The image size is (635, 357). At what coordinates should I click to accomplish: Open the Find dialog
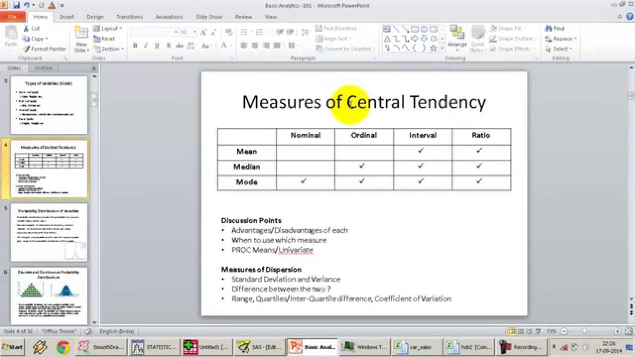click(x=555, y=29)
